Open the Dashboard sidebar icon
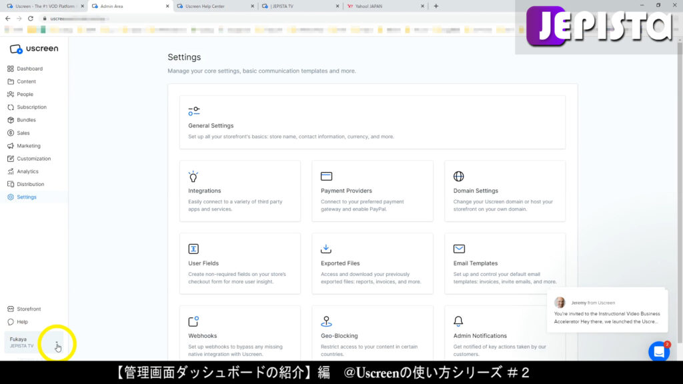 pos(11,69)
